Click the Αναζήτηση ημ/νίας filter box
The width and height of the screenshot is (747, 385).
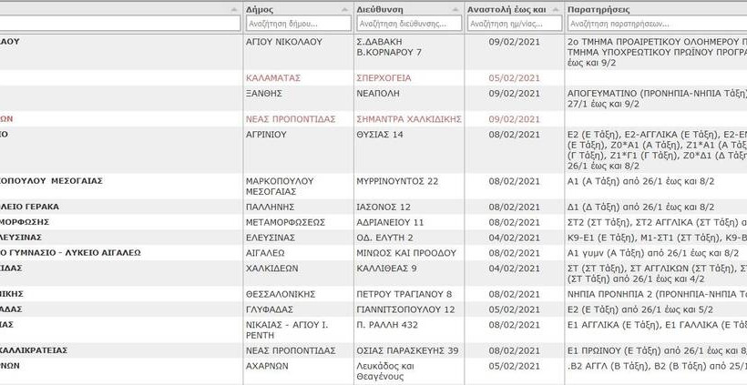(x=514, y=24)
